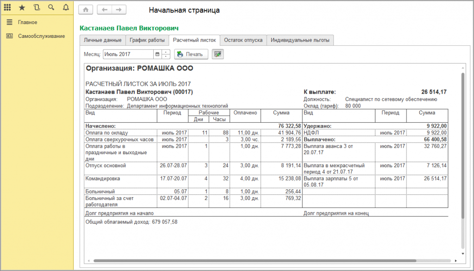
Task: Increase month using the up stepper arrow
Action: click(x=166, y=52)
